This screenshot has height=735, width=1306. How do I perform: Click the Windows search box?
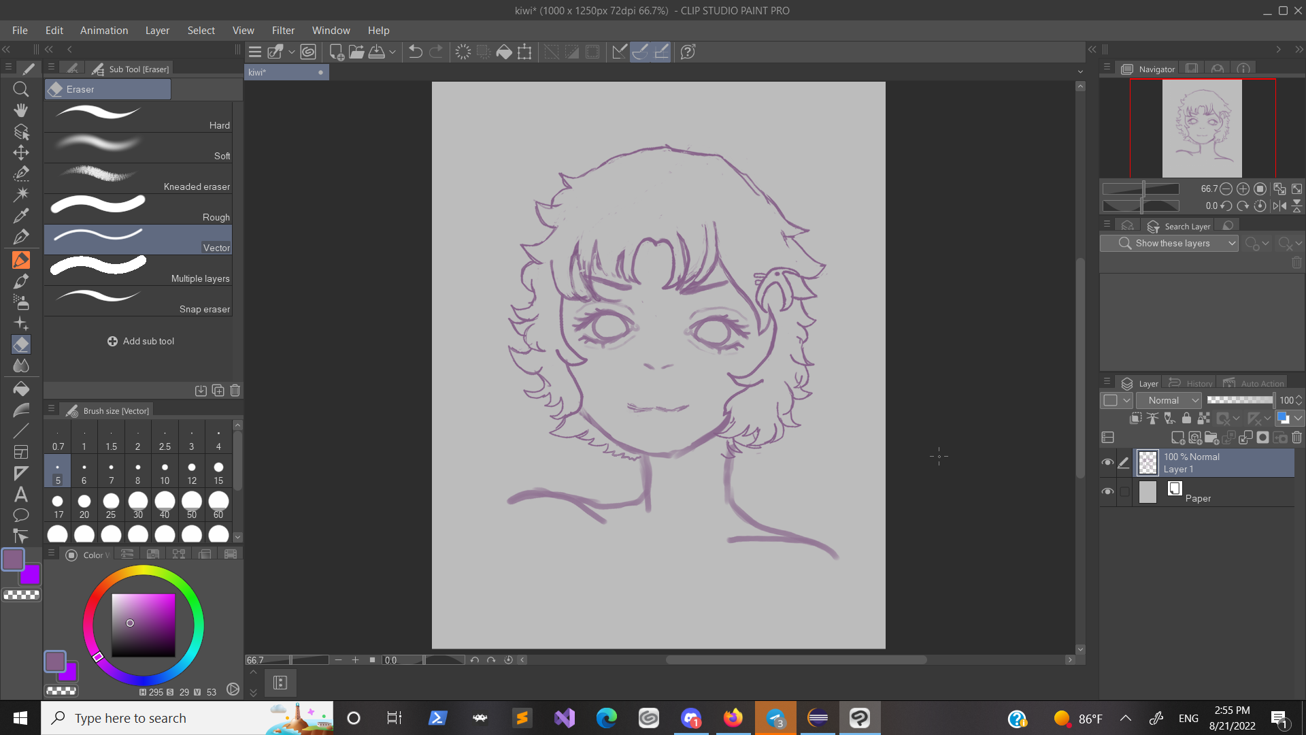[187, 718]
